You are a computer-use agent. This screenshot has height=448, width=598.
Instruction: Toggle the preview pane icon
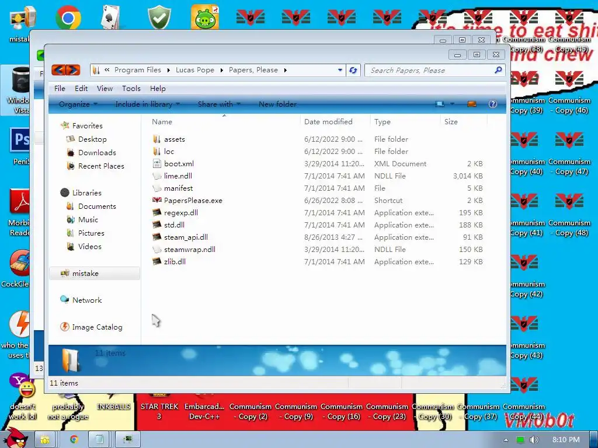[x=472, y=104]
